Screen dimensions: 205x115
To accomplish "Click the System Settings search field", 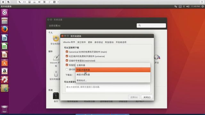I will [x=151, y=26].
